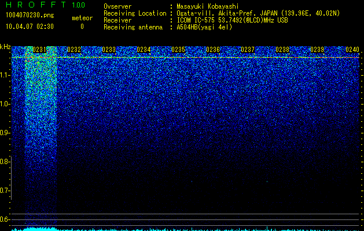This screenshot has width=364, height=231.
Task: Click the 0238 time marker
Action: coord(282,50)
